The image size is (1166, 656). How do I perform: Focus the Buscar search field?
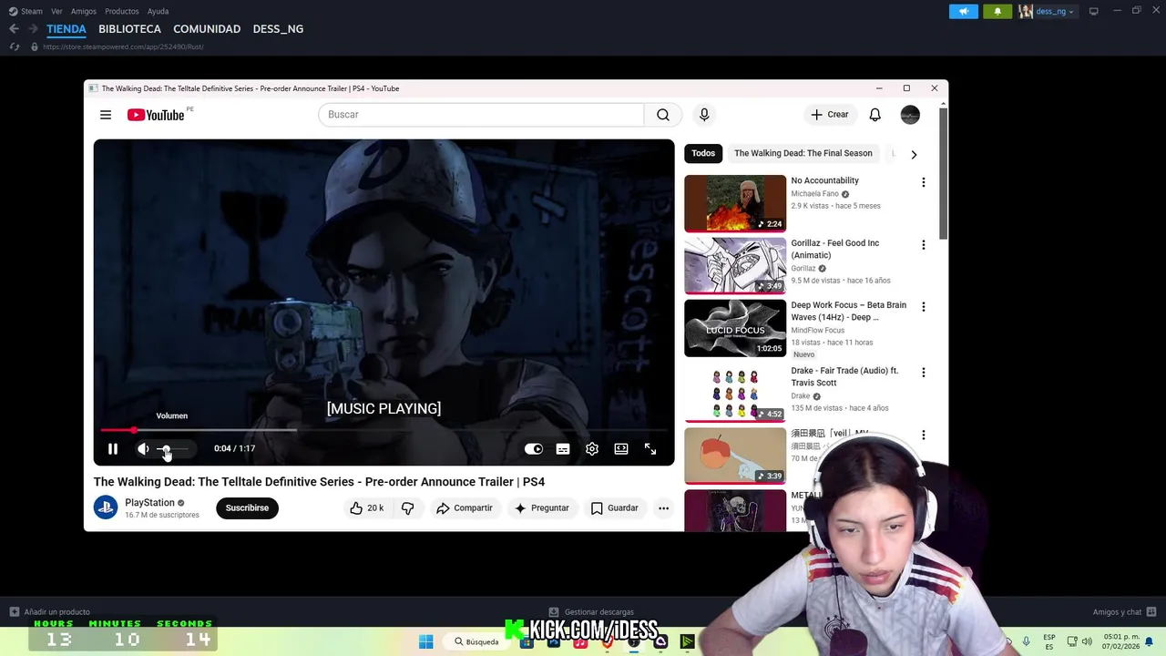pos(481,115)
